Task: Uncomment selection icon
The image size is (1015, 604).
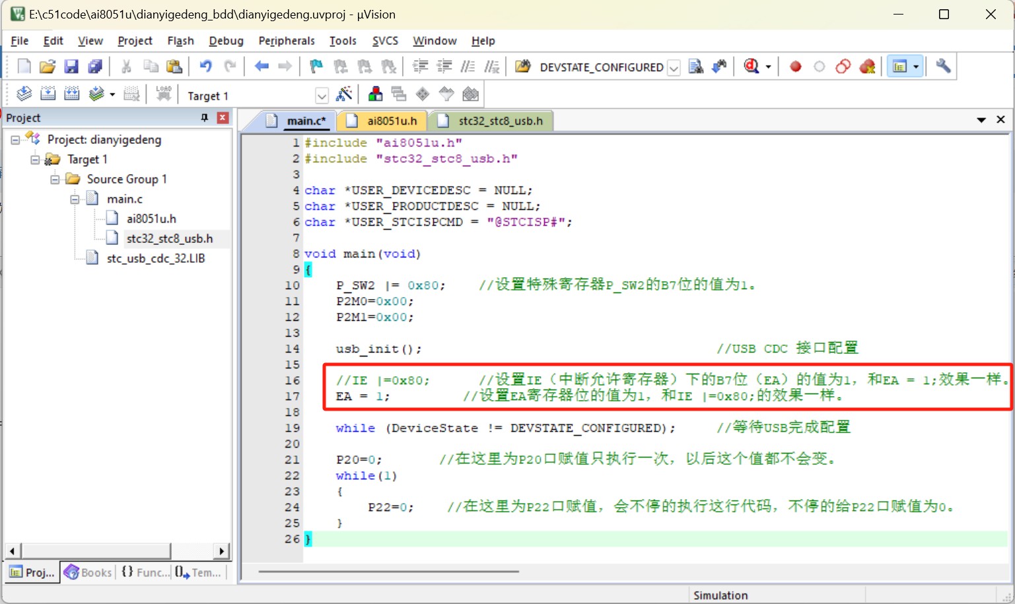Action: (492, 66)
